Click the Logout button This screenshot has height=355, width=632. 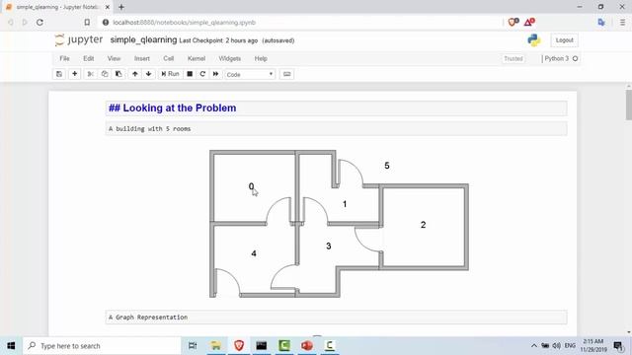(x=564, y=40)
